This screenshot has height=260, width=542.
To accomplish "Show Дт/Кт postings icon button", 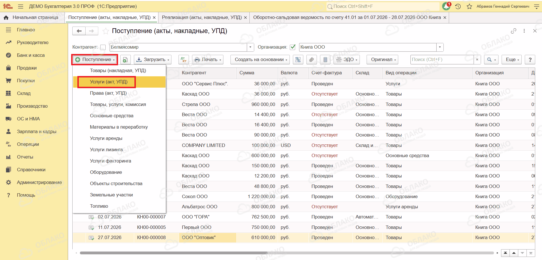I will [x=184, y=60].
